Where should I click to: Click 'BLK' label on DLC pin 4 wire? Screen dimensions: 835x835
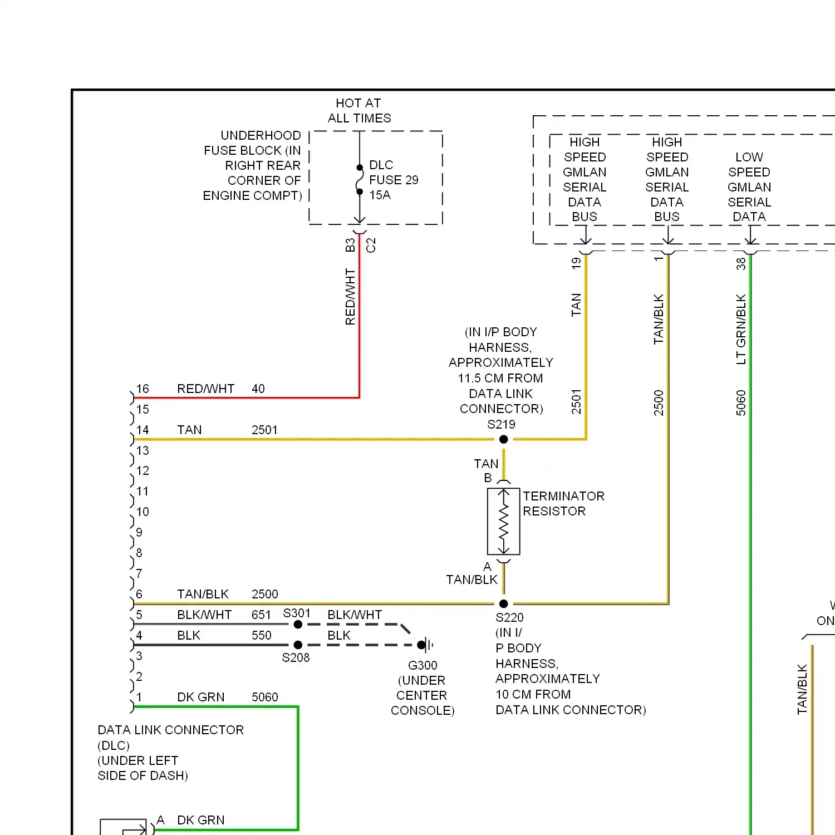[188, 635]
